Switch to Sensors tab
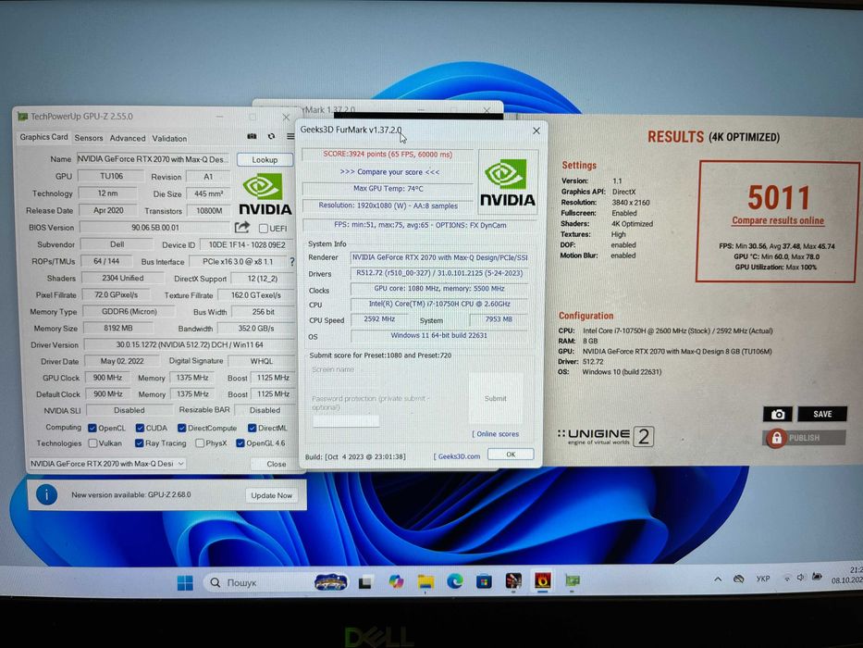The height and width of the screenshot is (648, 863). click(x=89, y=138)
